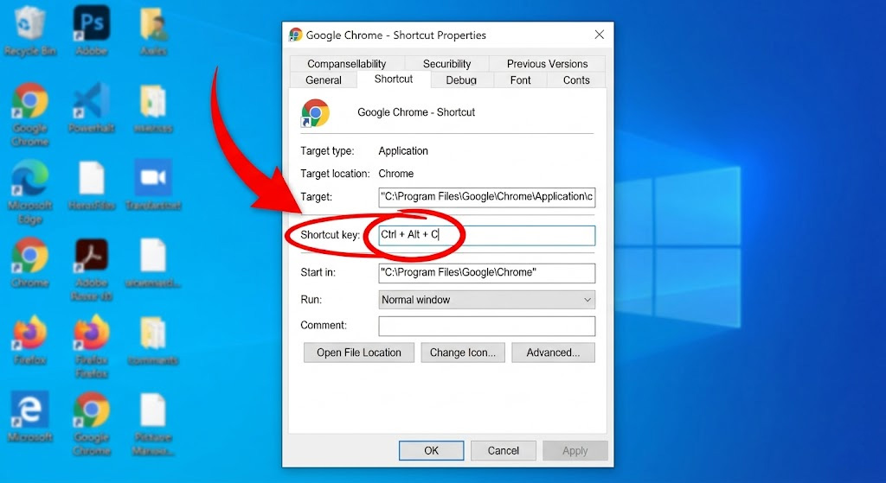Viewport: 886px width, 483px height.
Task: Select the blank document icon in bottom row
Action: click(x=153, y=410)
